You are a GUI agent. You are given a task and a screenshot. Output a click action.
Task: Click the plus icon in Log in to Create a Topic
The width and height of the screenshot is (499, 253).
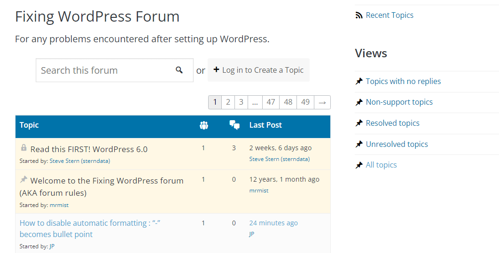click(x=216, y=69)
